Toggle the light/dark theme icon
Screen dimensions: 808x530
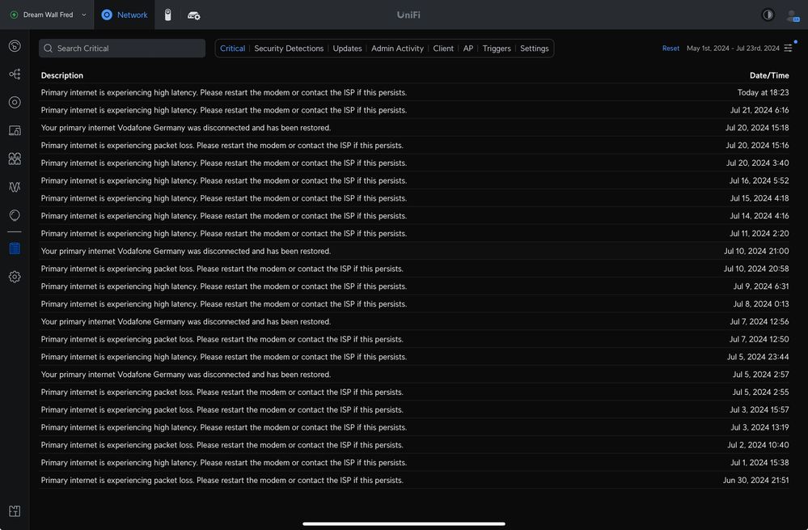point(768,15)
